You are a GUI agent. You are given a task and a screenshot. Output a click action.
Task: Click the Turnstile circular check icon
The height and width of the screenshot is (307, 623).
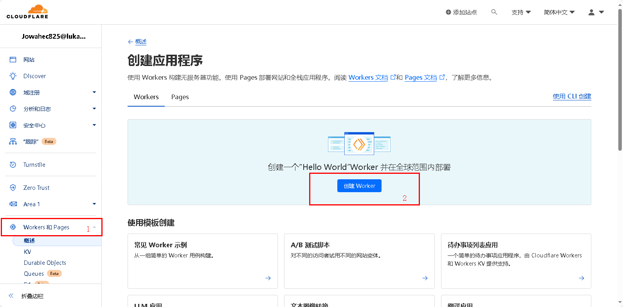[x=13, y=165]
